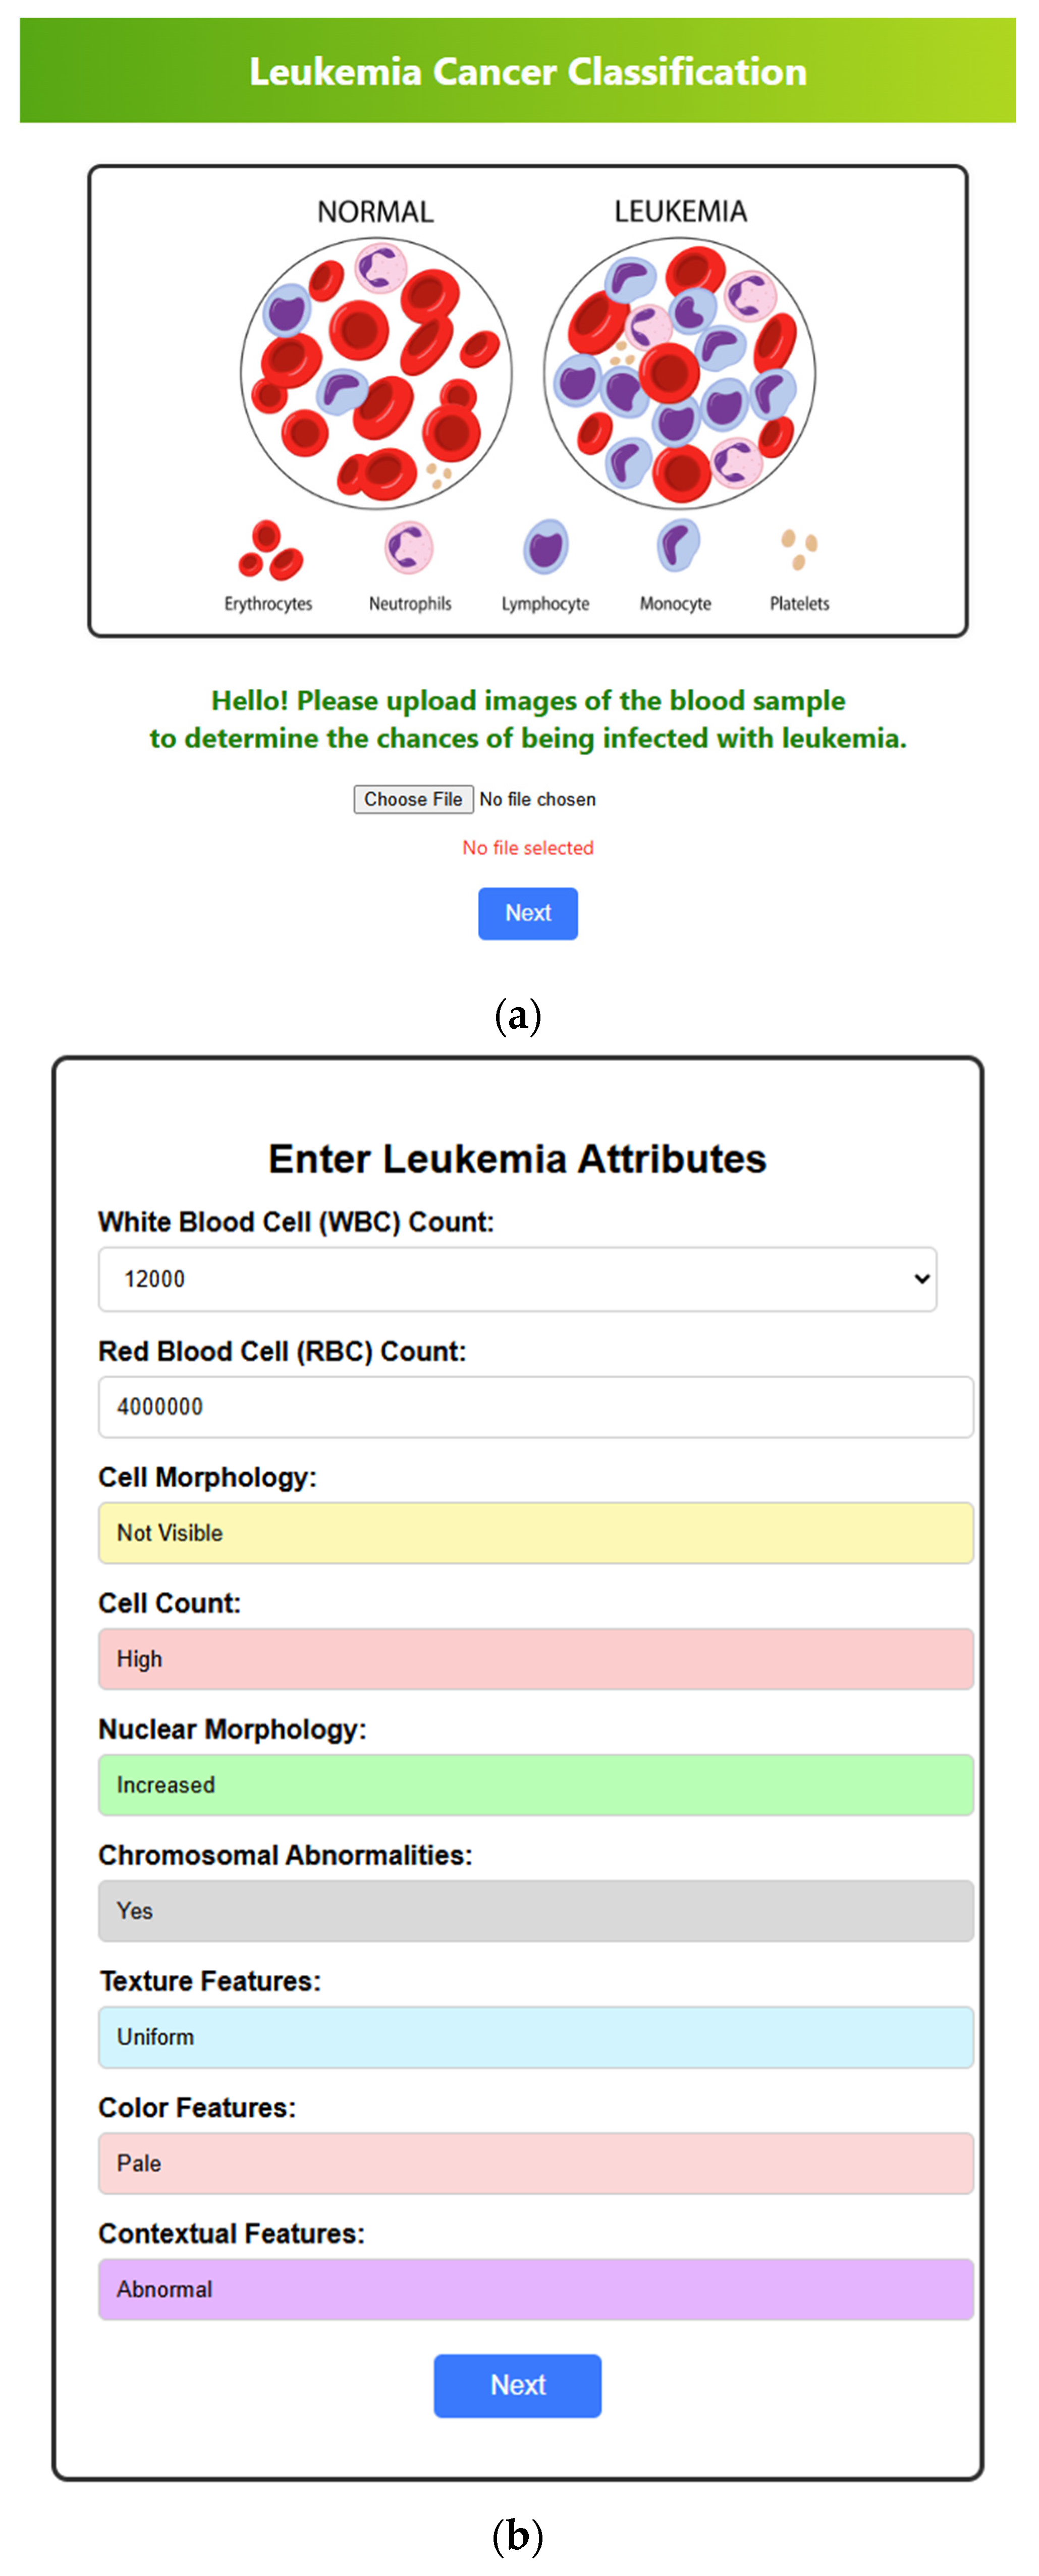1039x2576 pixels.
Task: Click the NORMAL blood sample circle
Action: point(376,373)
